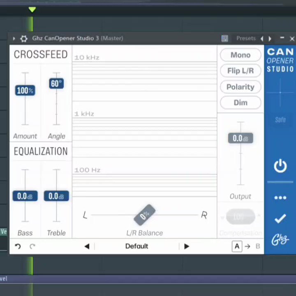Click the Crossfeed Amount 100% slider handle
Screen dimensions: 296x296
click(25, 90)
